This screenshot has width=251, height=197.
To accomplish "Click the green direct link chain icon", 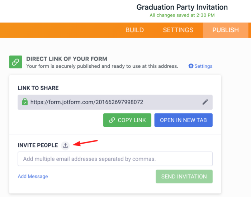I will [15, 62].
